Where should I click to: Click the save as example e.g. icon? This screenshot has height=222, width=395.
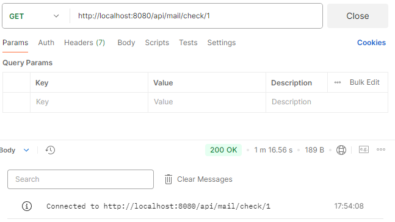click(x=364, y=149)
